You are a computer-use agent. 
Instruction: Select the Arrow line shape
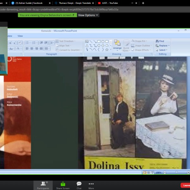coord(95,41)
